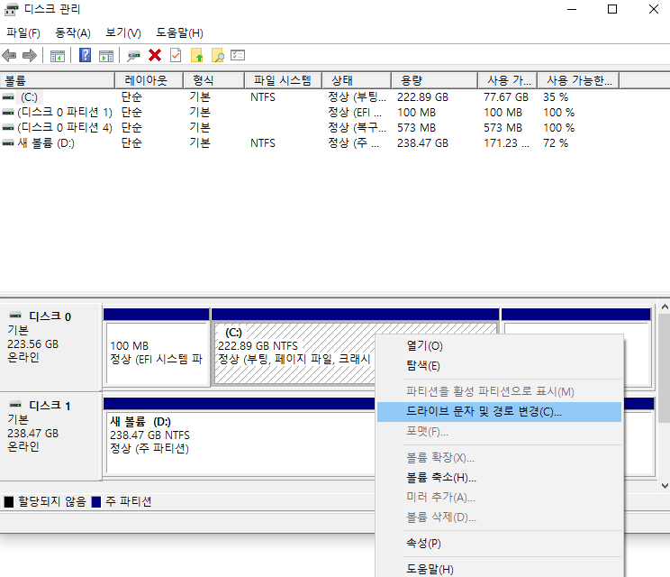Click the disk pane scrollbar up arrow
This screenshot has height=577, width=670.
(665, 307)
